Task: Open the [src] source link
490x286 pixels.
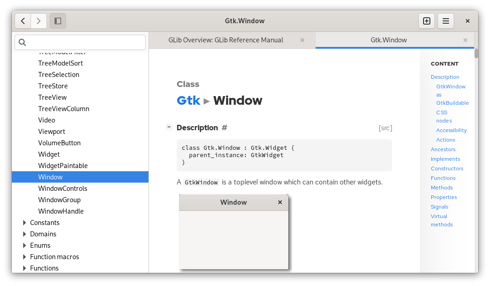Action: click(385, 128)
